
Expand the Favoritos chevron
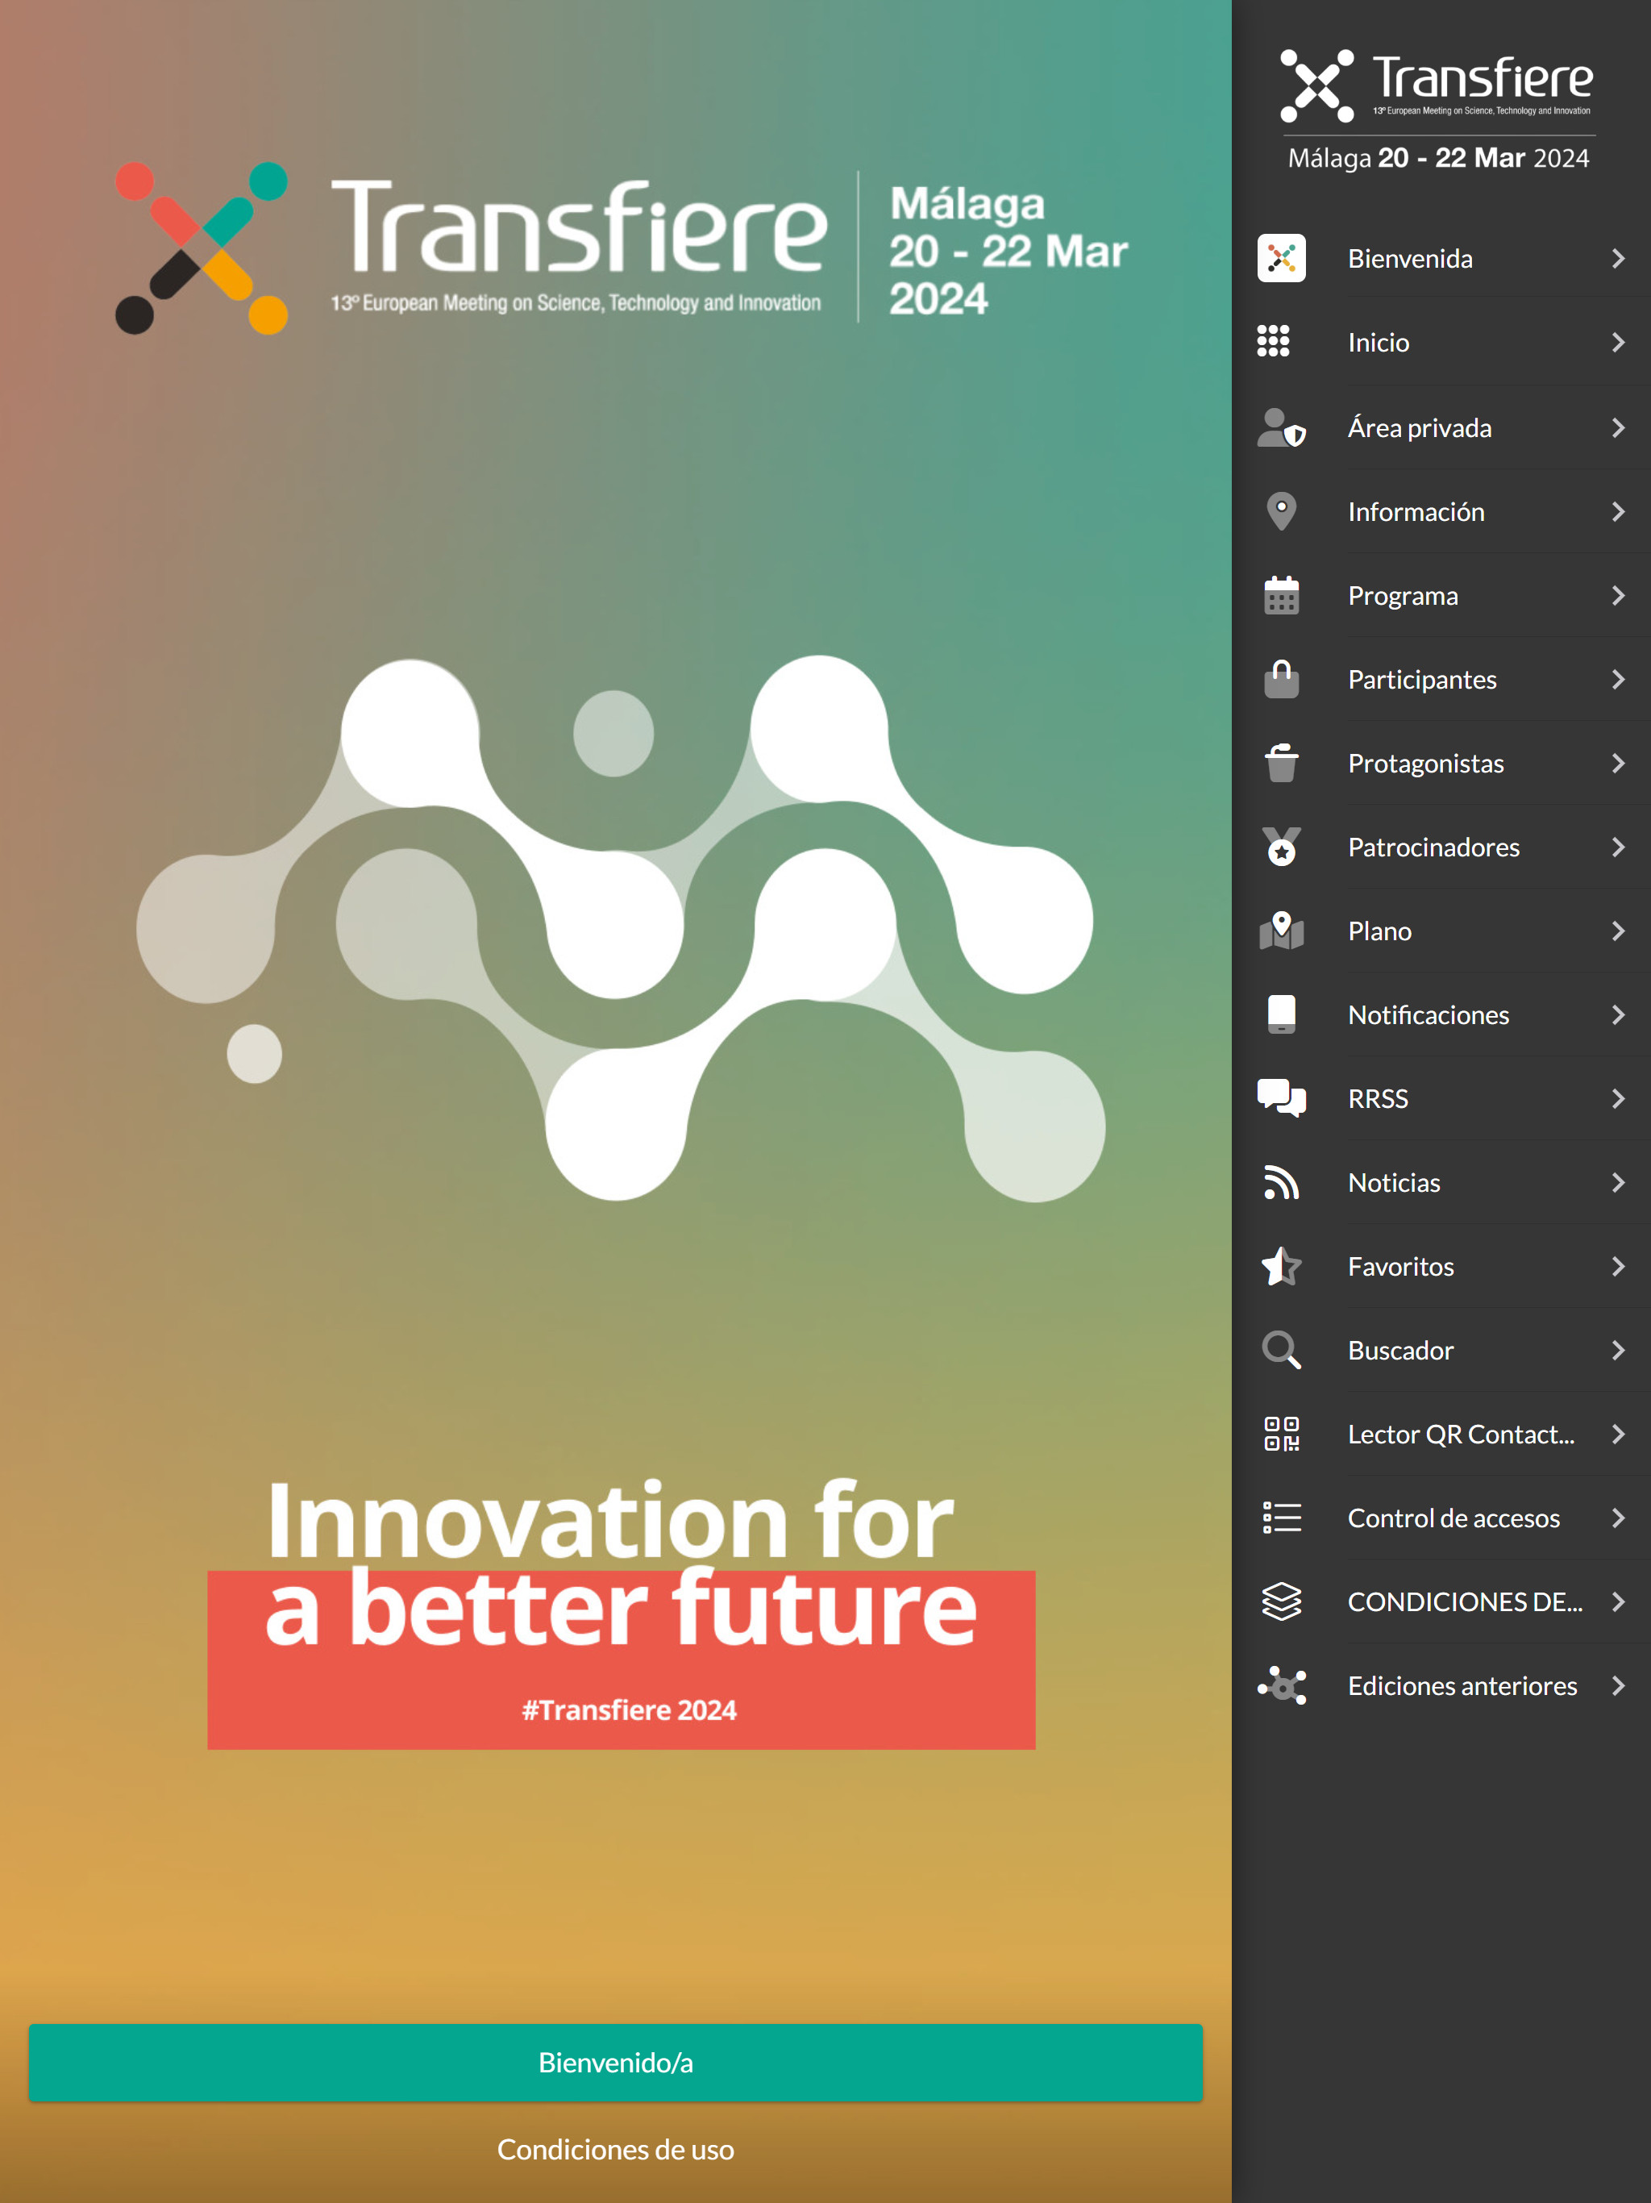(1617, 1266)
